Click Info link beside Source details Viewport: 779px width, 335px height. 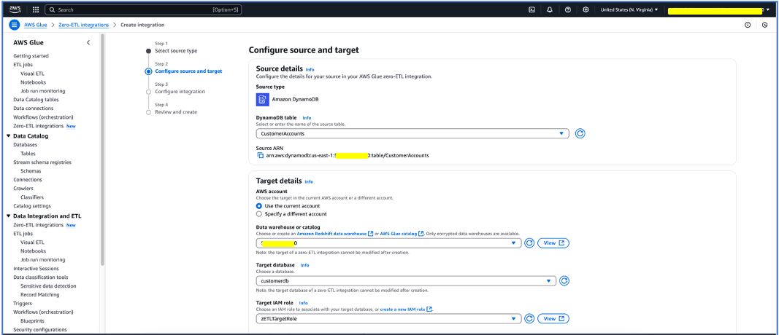click(310, 69)
